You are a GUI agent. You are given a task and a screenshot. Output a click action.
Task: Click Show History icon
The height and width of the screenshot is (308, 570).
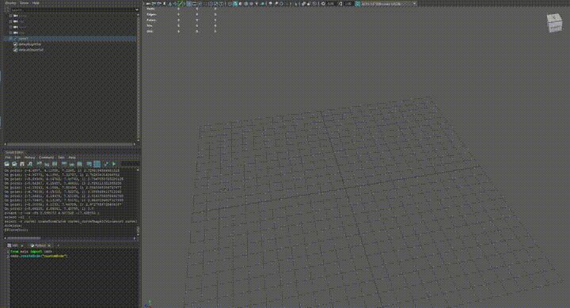[x=64, y=164]
